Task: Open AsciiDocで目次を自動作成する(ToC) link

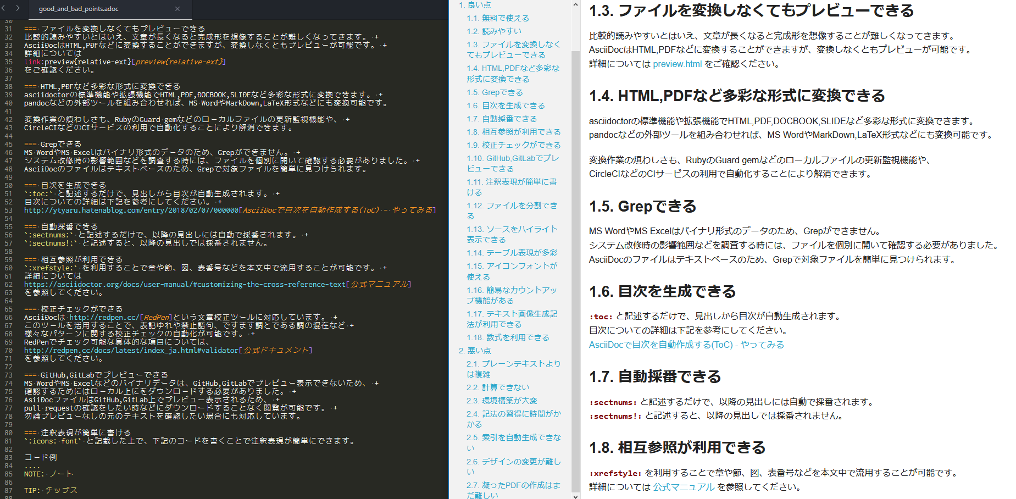Action: tap(686, 345)
